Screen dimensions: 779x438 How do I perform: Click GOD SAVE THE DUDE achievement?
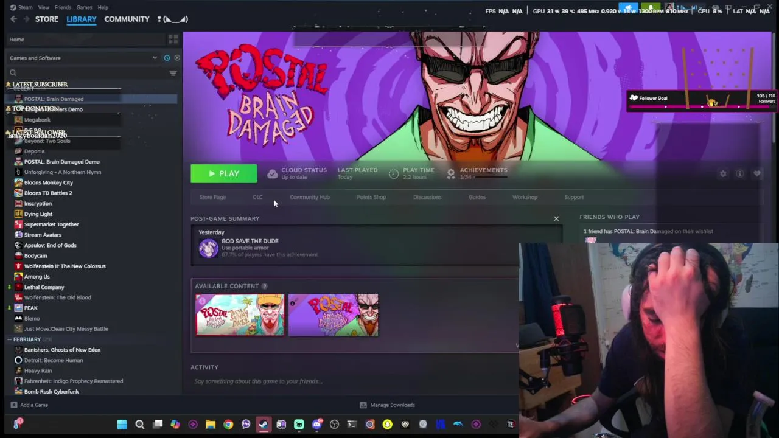click(250, 241)
